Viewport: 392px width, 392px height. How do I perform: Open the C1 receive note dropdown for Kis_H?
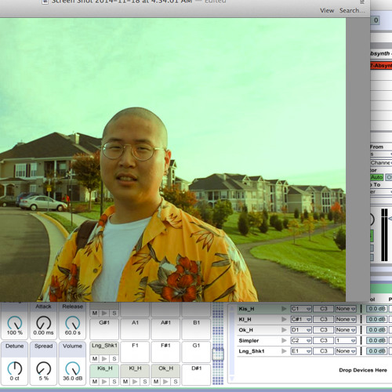click(301, 309)
